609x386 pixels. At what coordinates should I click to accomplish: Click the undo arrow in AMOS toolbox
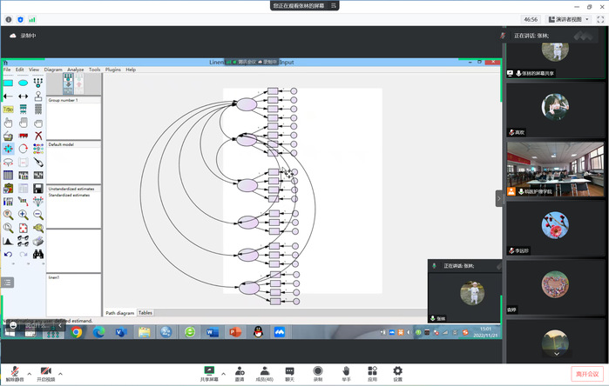(8, 254)
